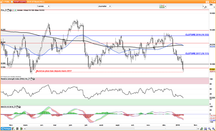Click the 'juin' month label on time axis
This screenshot has width=216, height=131.
point(70,125)
